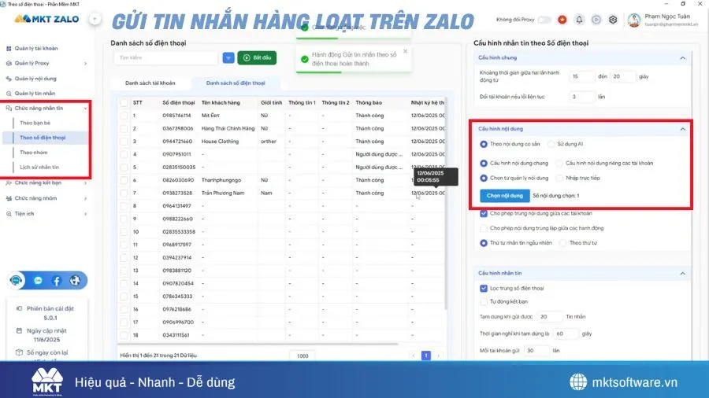Click the support headset icon
This screenshot has width=709, height=398.
17,281
